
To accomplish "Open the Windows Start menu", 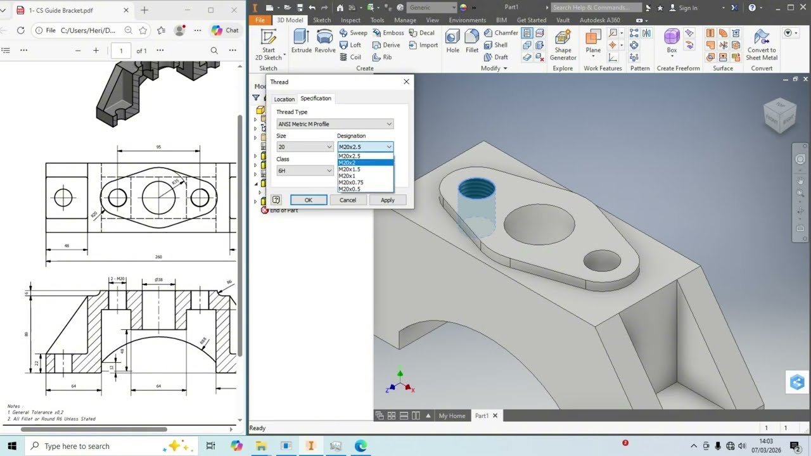I will [x=12, y=446].
